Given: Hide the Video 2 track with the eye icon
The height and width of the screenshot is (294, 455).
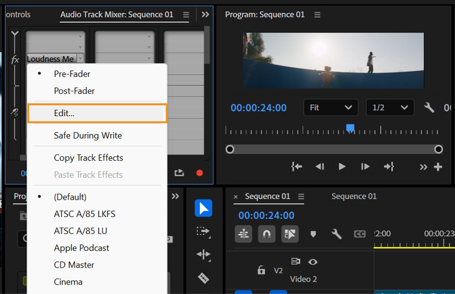Looking at the screenshot, I should click(x=313, y=262).
